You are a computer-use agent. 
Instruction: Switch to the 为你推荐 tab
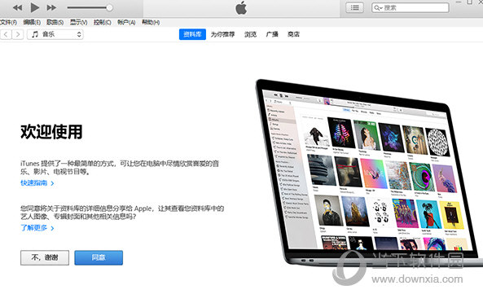click(x=222, y=34)
